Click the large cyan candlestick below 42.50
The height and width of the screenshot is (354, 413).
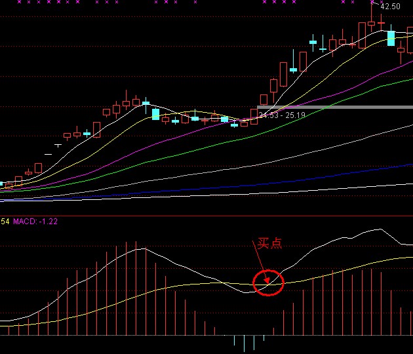[x=391, y=38]
